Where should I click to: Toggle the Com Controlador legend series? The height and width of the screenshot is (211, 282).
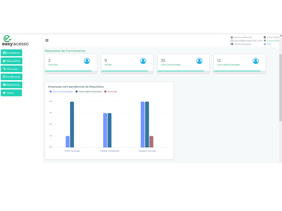point(61,91)
